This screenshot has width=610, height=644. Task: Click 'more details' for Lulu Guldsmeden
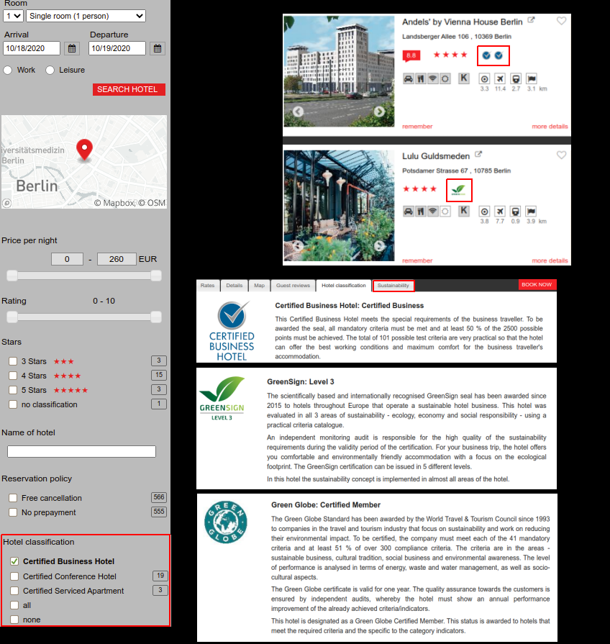point(550,260)
